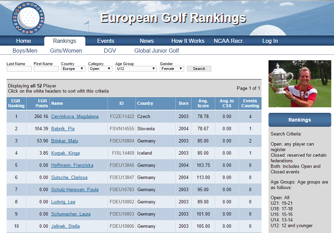The image size is (334, 233).
Task: Sort by EGR Points column header
Action: tap(38, 103)
